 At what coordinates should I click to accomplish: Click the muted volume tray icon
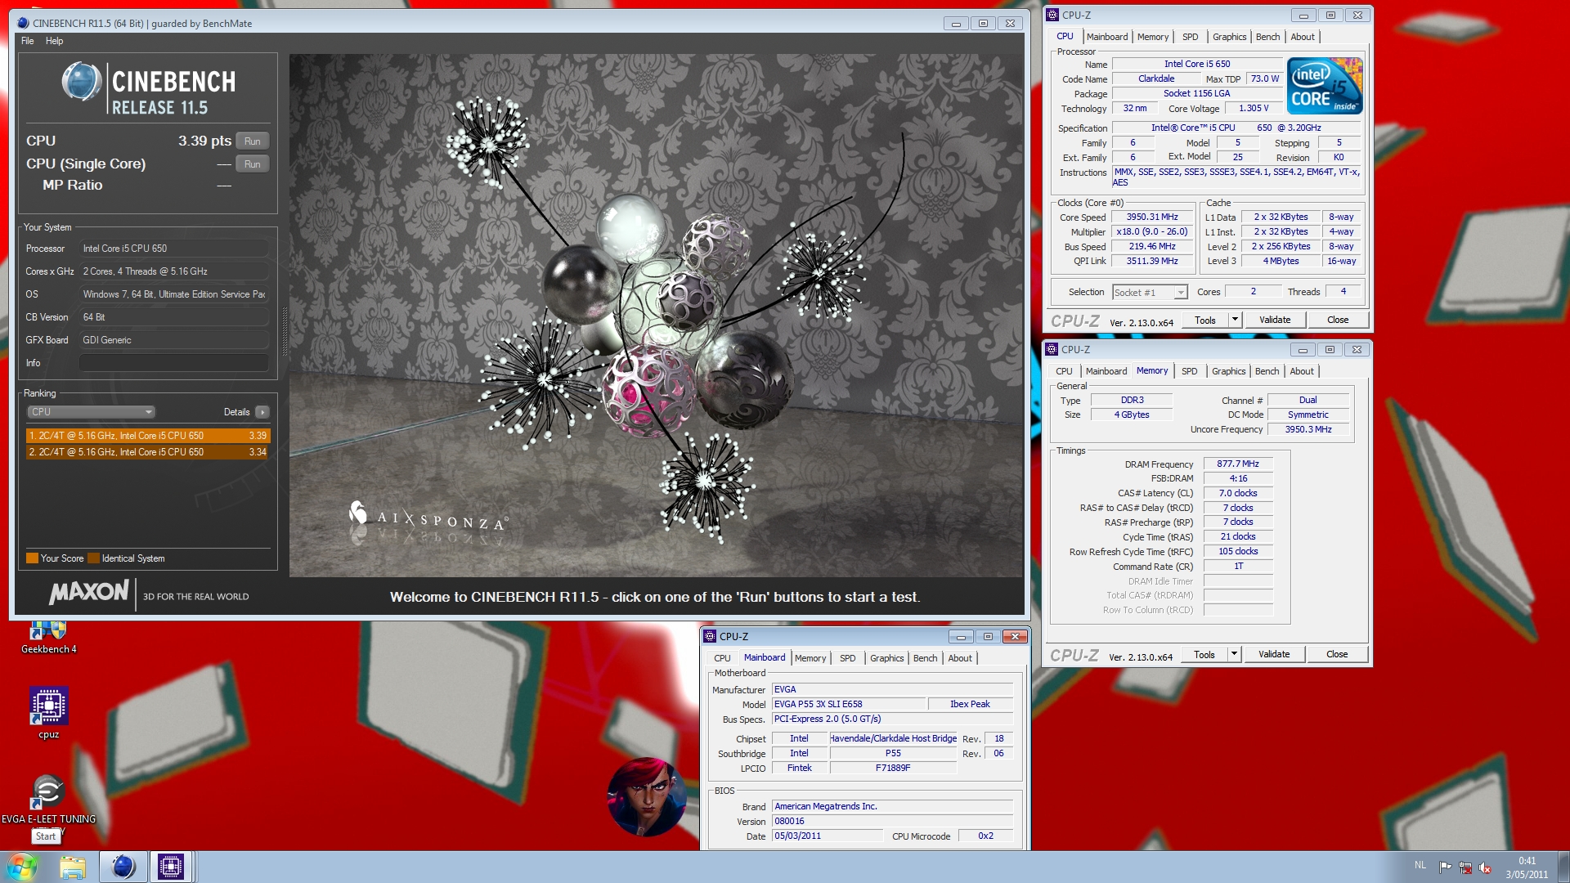point(1485,867)
